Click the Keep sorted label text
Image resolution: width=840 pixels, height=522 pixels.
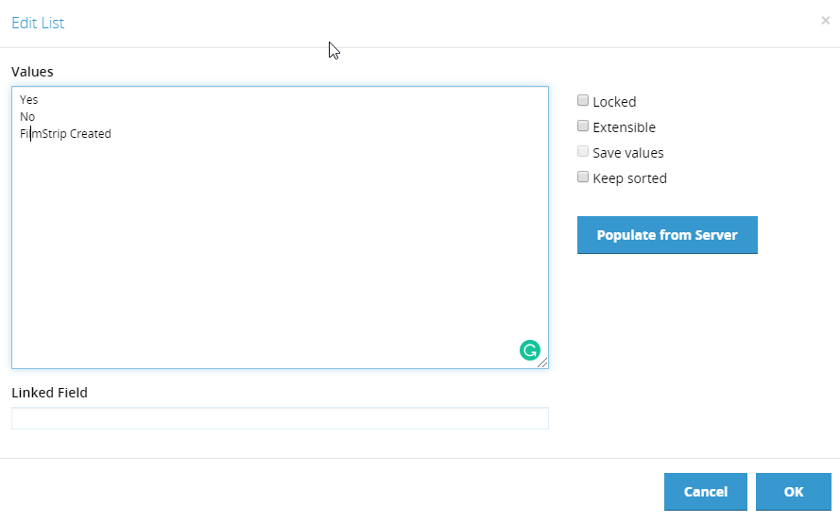630,178
